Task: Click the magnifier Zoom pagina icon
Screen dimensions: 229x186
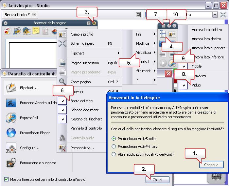Action: click(x=62, y=82)
